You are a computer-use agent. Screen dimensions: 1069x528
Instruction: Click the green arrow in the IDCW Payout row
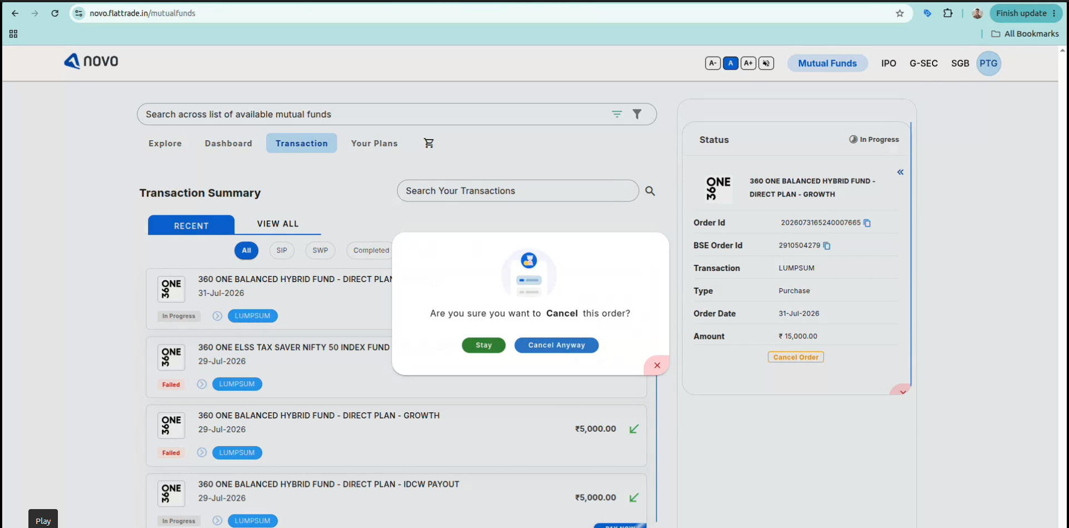click(x=634, y=497)
